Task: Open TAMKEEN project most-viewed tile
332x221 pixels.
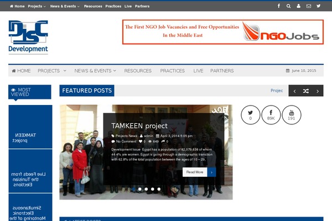Action: (30, 127)
